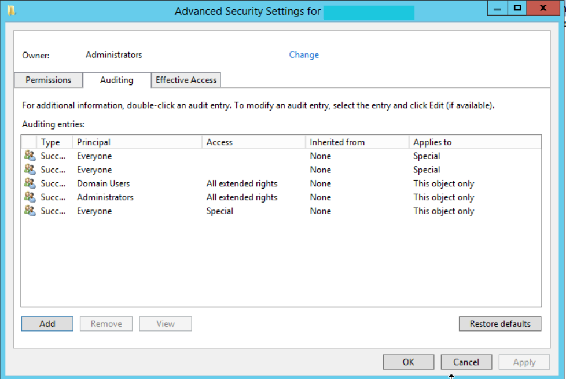The width and height of the screenshot is (566, 379).
Task: Click the group icon on the Everyone Special entry
Action: pyautogui.click(x=30, y=211)
